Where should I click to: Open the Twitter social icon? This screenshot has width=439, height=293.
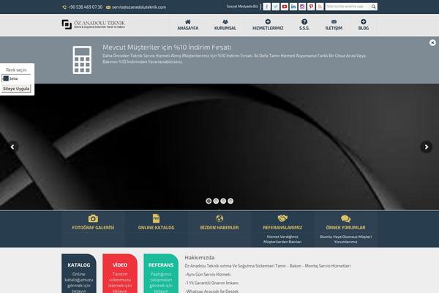276,7
